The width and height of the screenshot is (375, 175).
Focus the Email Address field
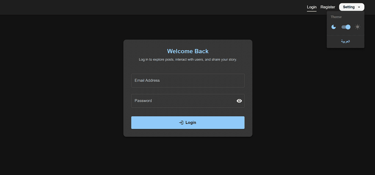point(188,81)
